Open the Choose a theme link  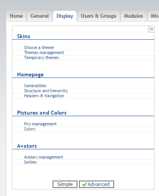click(x=39, y=47)
